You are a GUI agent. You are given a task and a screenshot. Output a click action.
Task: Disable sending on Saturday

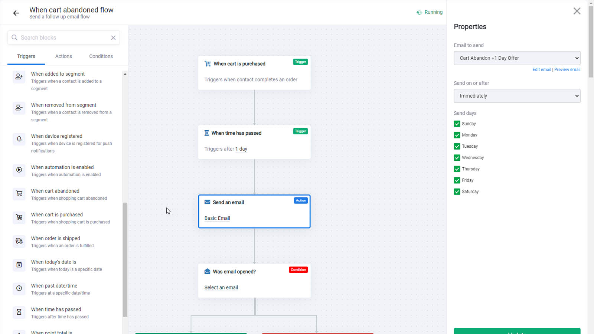[x=457, y=191]
